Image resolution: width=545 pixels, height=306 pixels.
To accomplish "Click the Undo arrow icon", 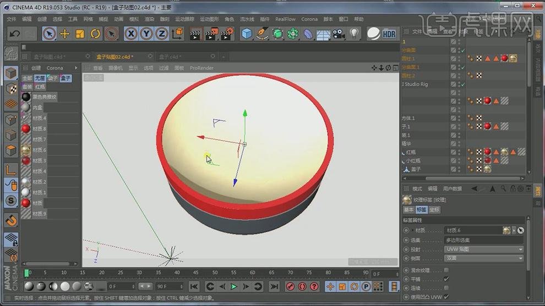I will pyautogui.click(x=15, y=34).
